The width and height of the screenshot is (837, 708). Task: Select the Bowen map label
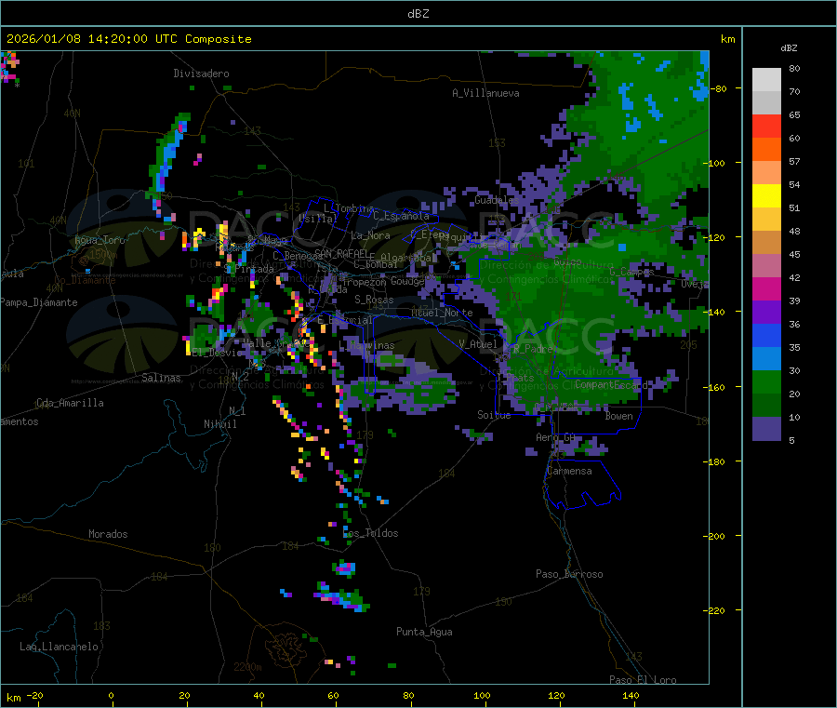click(619, 416)
